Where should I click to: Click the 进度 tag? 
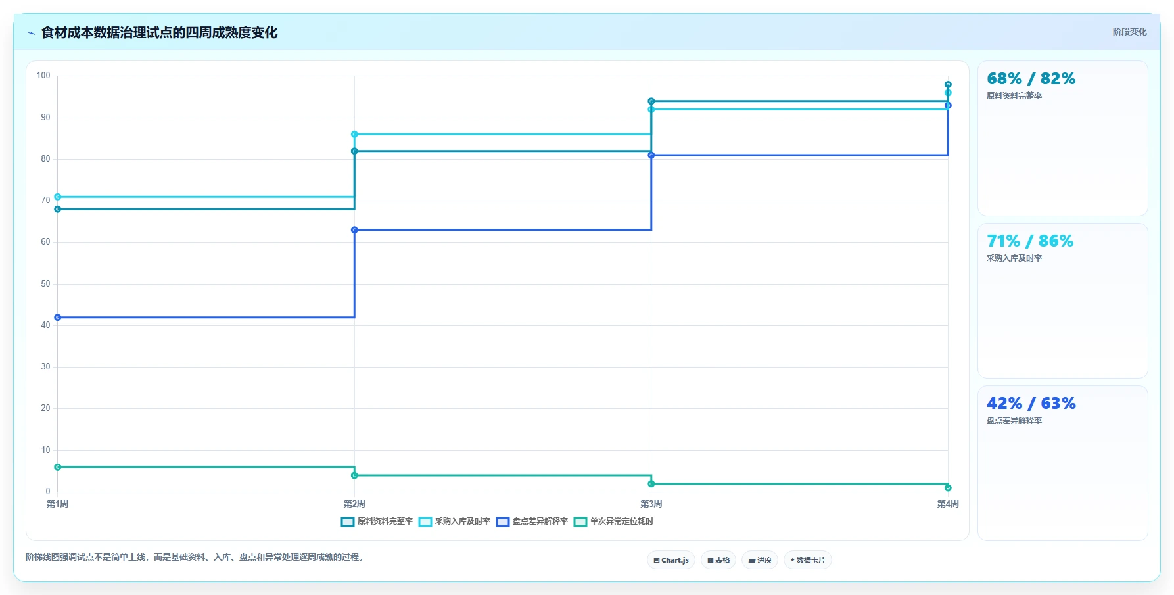click(x=760, y=560)
